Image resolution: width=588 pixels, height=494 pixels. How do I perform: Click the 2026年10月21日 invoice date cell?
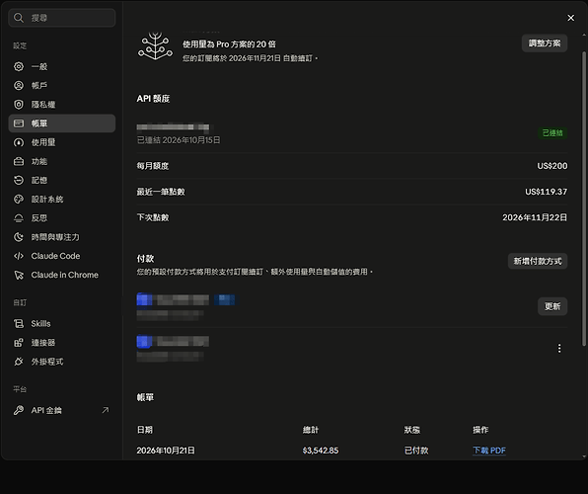[x=166, y=451]
